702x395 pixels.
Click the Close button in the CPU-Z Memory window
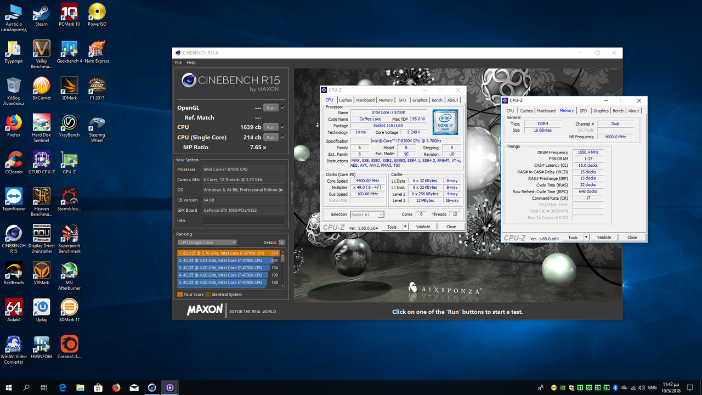pos(632,238)
